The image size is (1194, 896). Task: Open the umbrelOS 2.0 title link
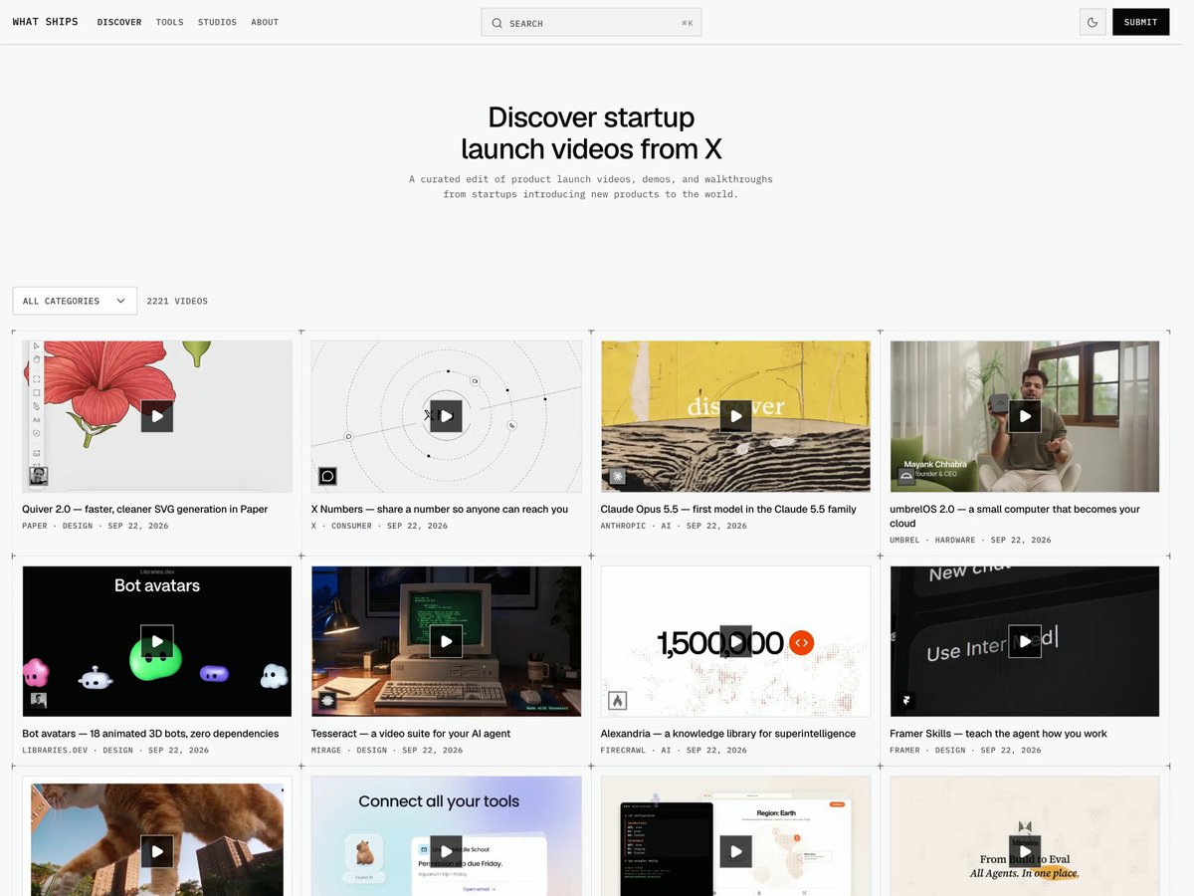[x=1015, y=516]
